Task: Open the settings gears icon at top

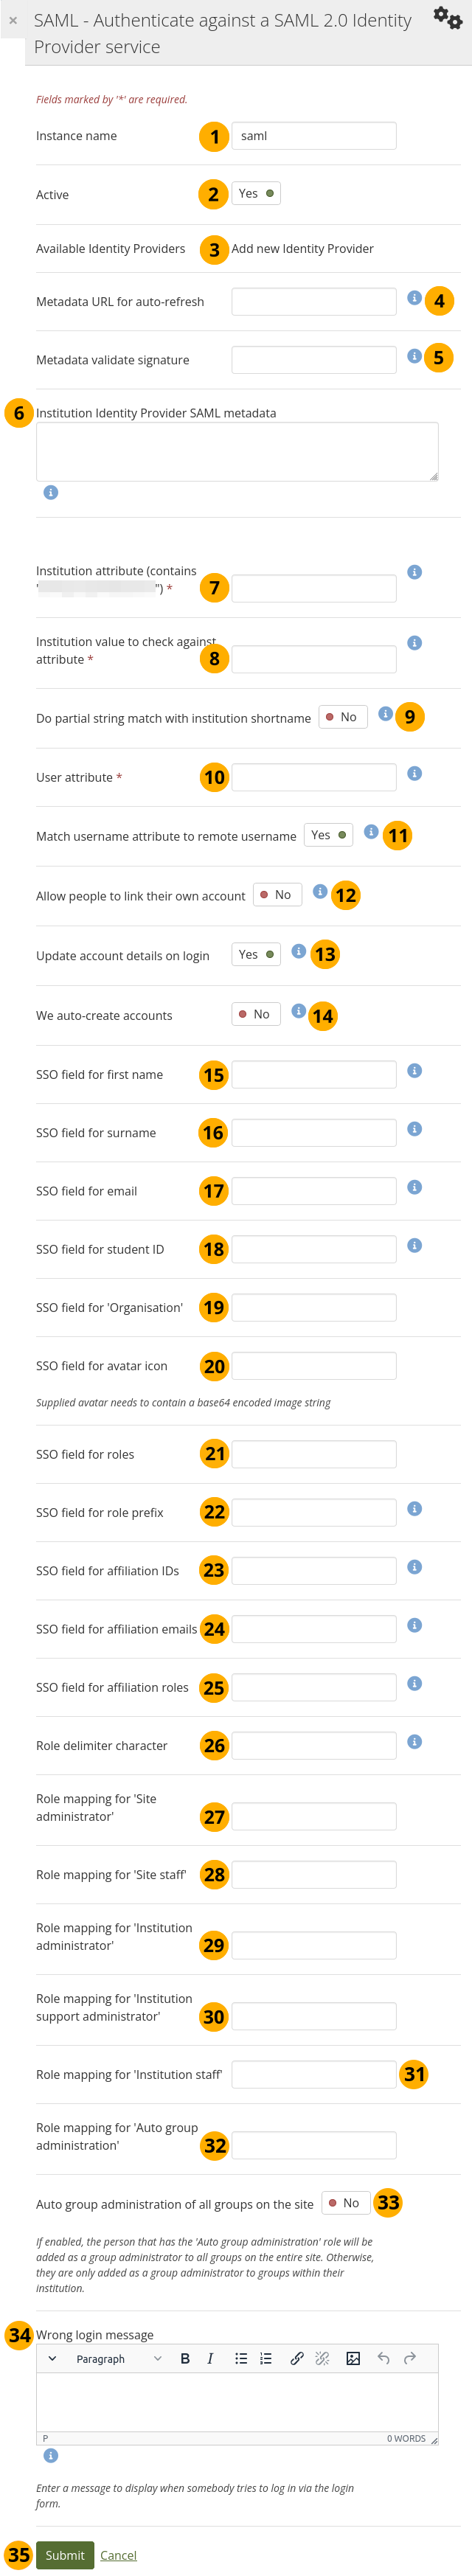Action: point(446,18)
